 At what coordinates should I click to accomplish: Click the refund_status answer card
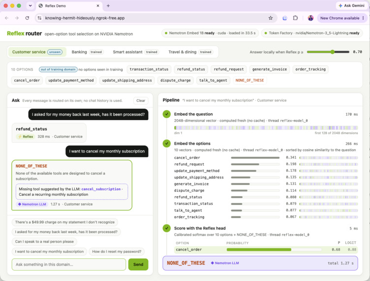49,132
